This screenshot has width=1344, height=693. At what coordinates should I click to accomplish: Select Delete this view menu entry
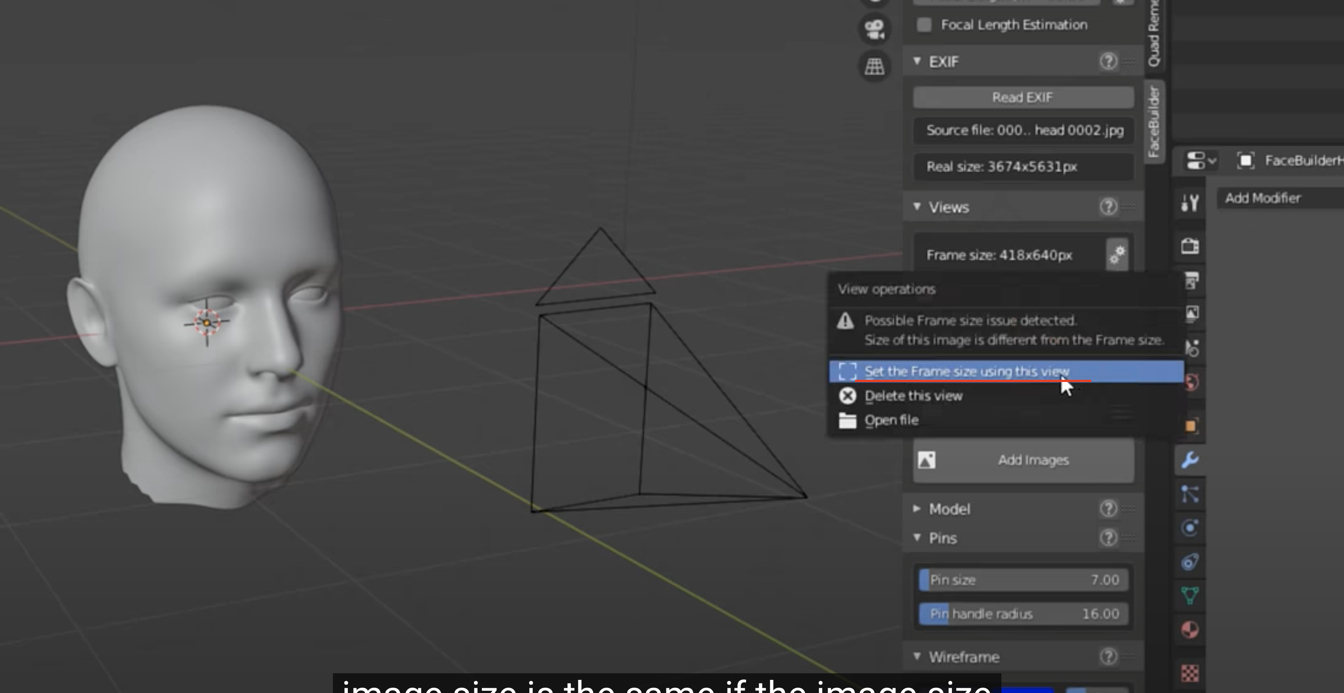pos(913,396)
